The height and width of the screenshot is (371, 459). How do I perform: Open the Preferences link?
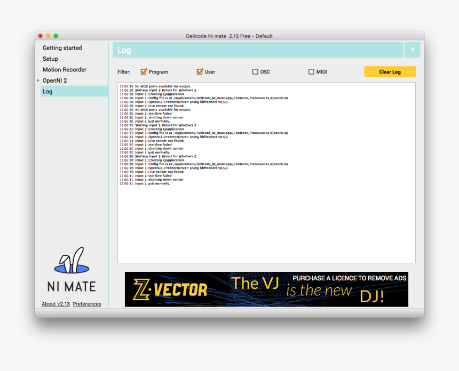click(x=87, y=304)
